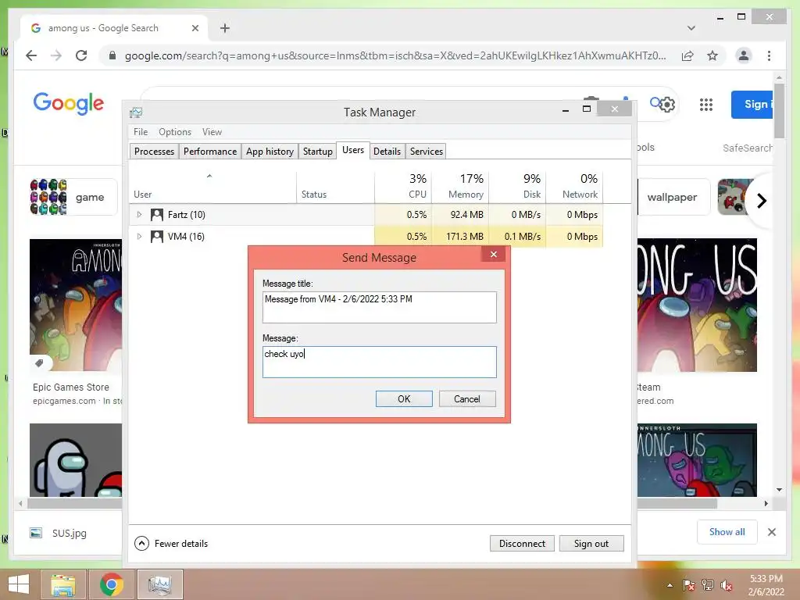
Task: Collapse Task Manager with Fewer details
Action: tap(171, 544)
